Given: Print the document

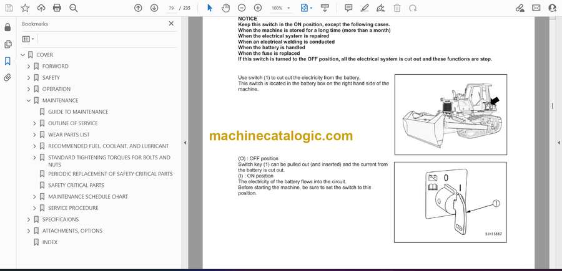Looking at the screenshot, I should (57, 8).
